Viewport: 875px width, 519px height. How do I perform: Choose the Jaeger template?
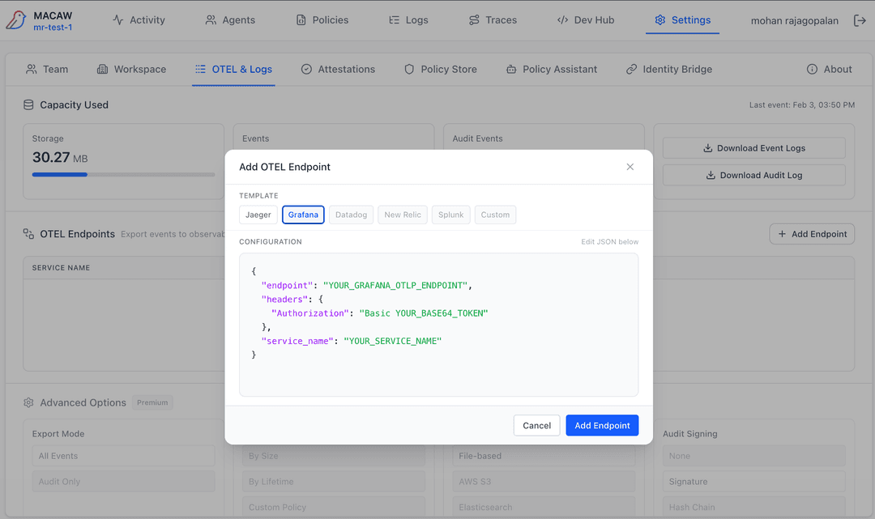point(258,215)
